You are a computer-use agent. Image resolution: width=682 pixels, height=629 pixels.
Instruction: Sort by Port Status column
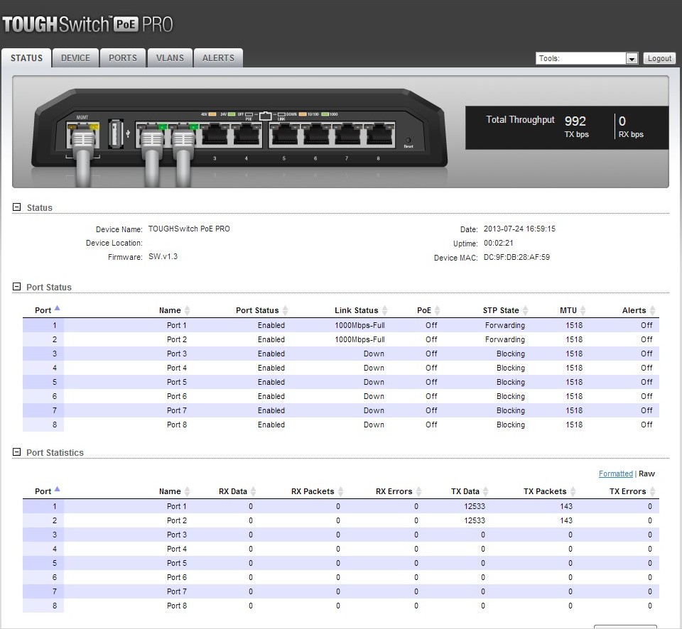(x=262, y=310)
